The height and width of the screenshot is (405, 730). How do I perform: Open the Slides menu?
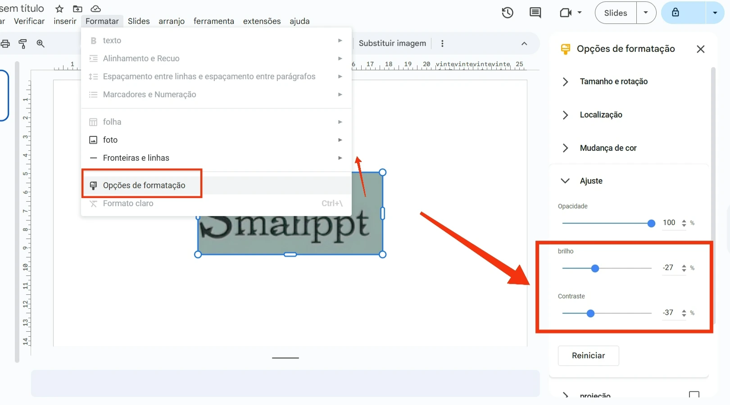click(138, 21)
